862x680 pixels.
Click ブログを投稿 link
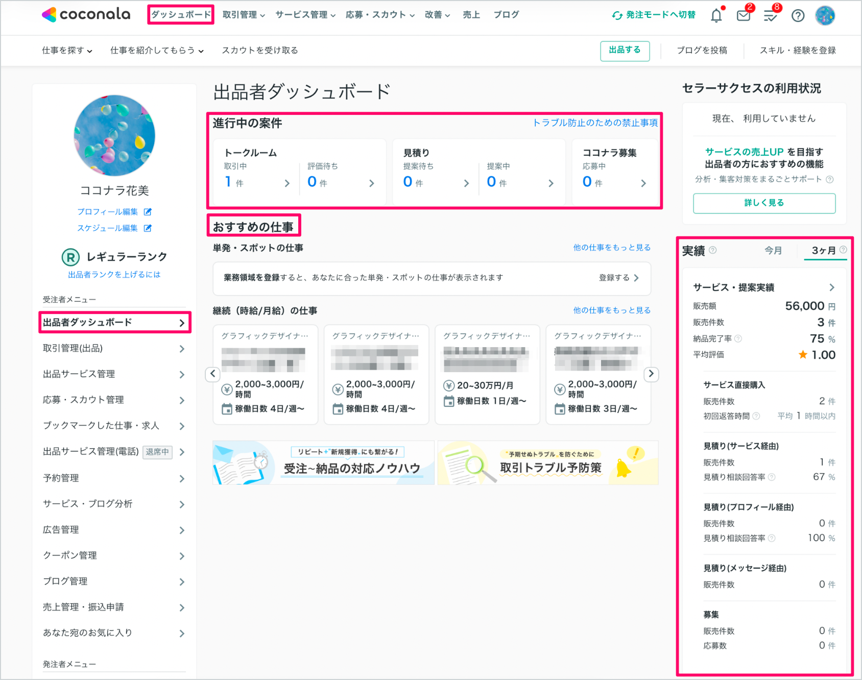(702, 51)
